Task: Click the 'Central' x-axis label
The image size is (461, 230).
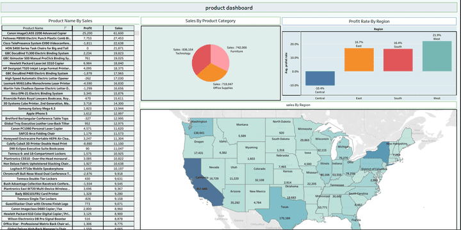Action: tap(320, 98)
